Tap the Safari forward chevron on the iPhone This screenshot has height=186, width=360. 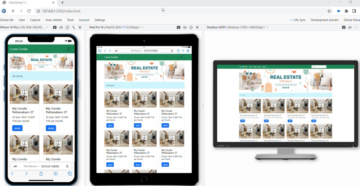pos(27,174)
